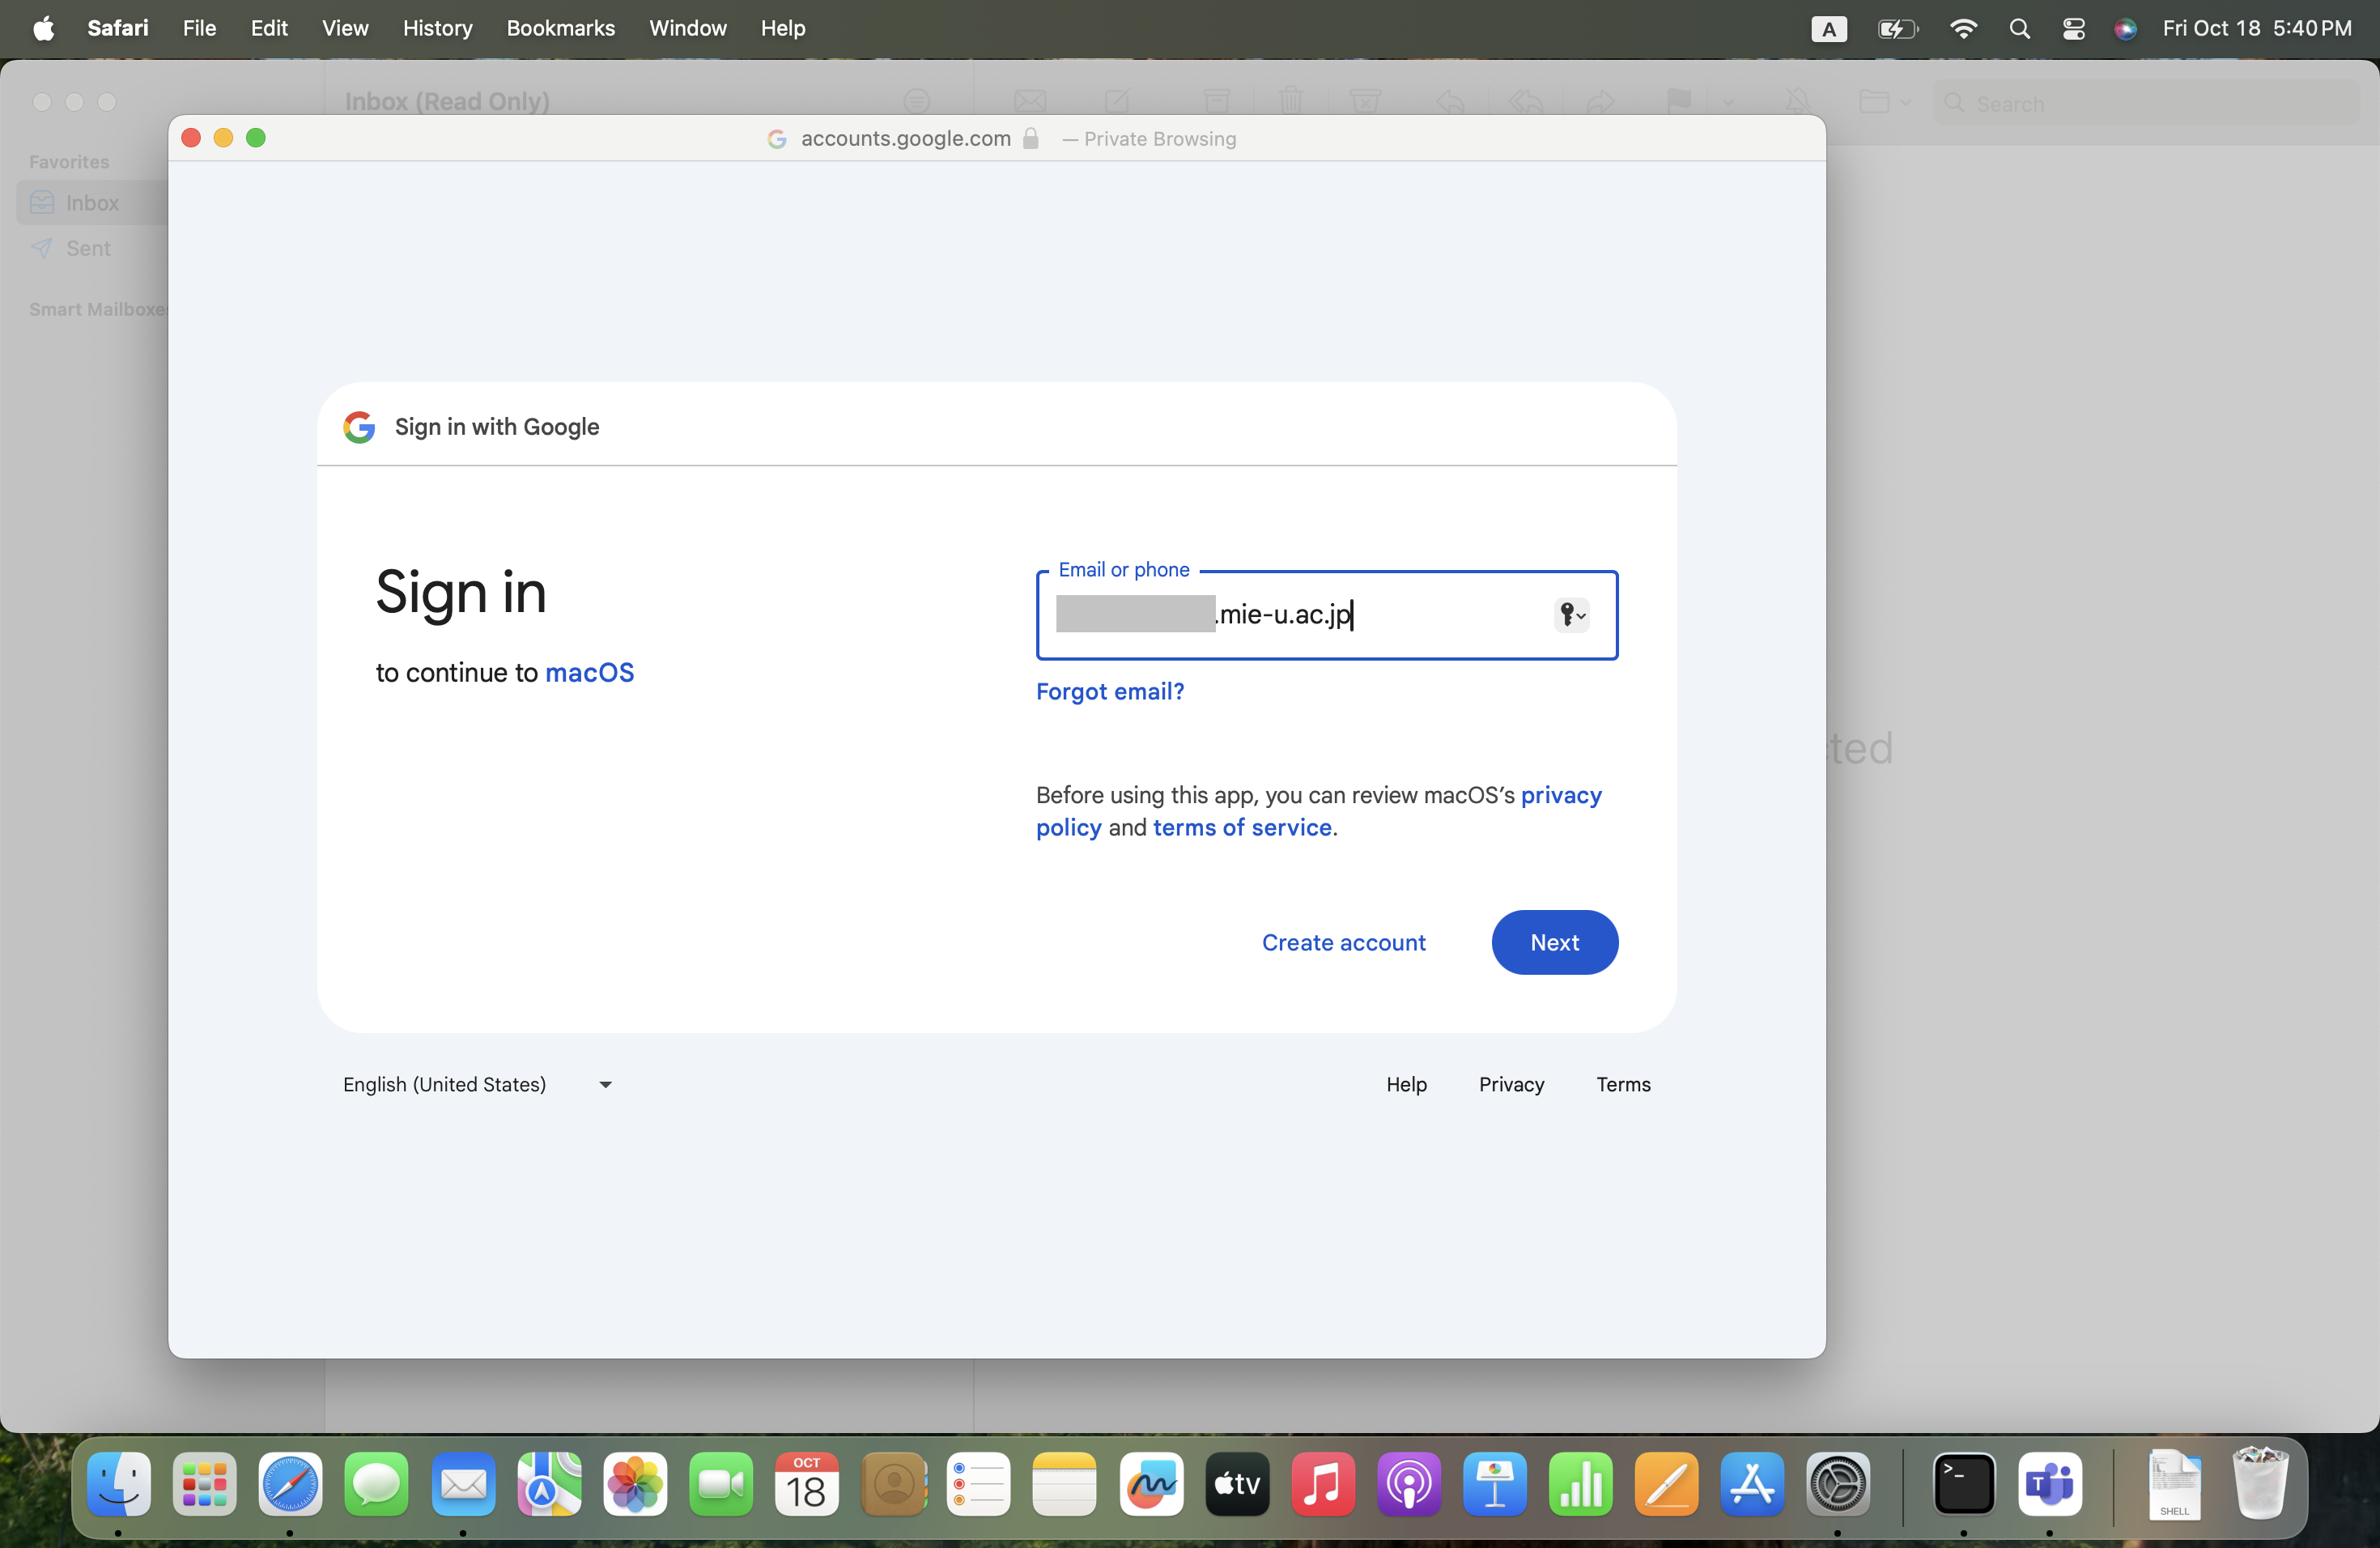Screen dimensions: 2380x1548
Task: Open Mail app from the Dock
Action: pyautogui.click(x=463, y=1483)
